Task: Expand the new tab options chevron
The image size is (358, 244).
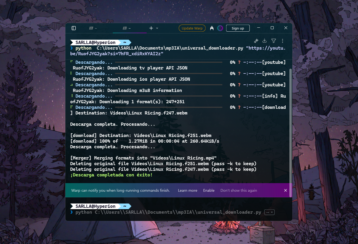Action: 157,28
